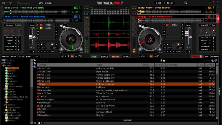Pause the right deck with pause button
This screenshot has width=222, height=125.
tap(148, 56)
